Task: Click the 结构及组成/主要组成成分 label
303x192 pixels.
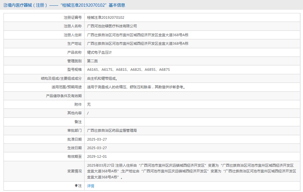Action: (61, 78)
